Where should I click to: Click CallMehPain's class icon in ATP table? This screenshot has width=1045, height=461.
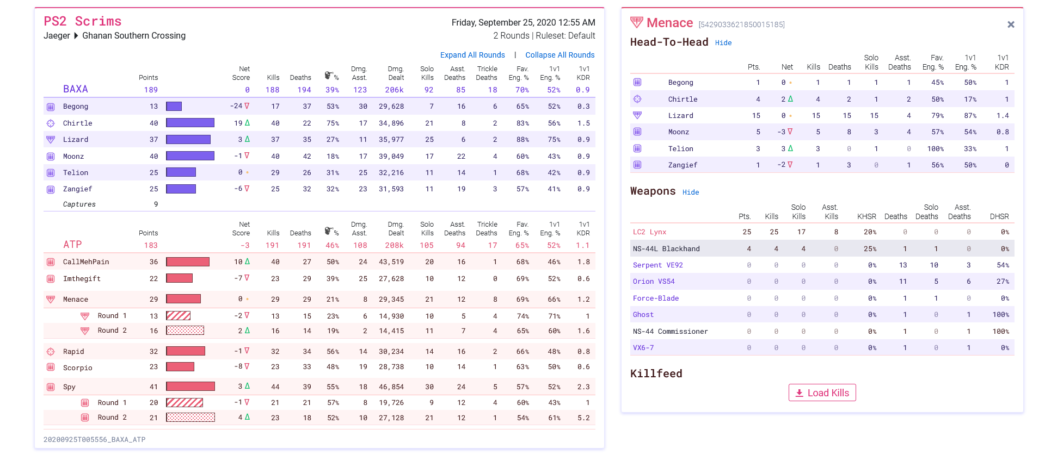pyautogui.click(x=51, y=262)
